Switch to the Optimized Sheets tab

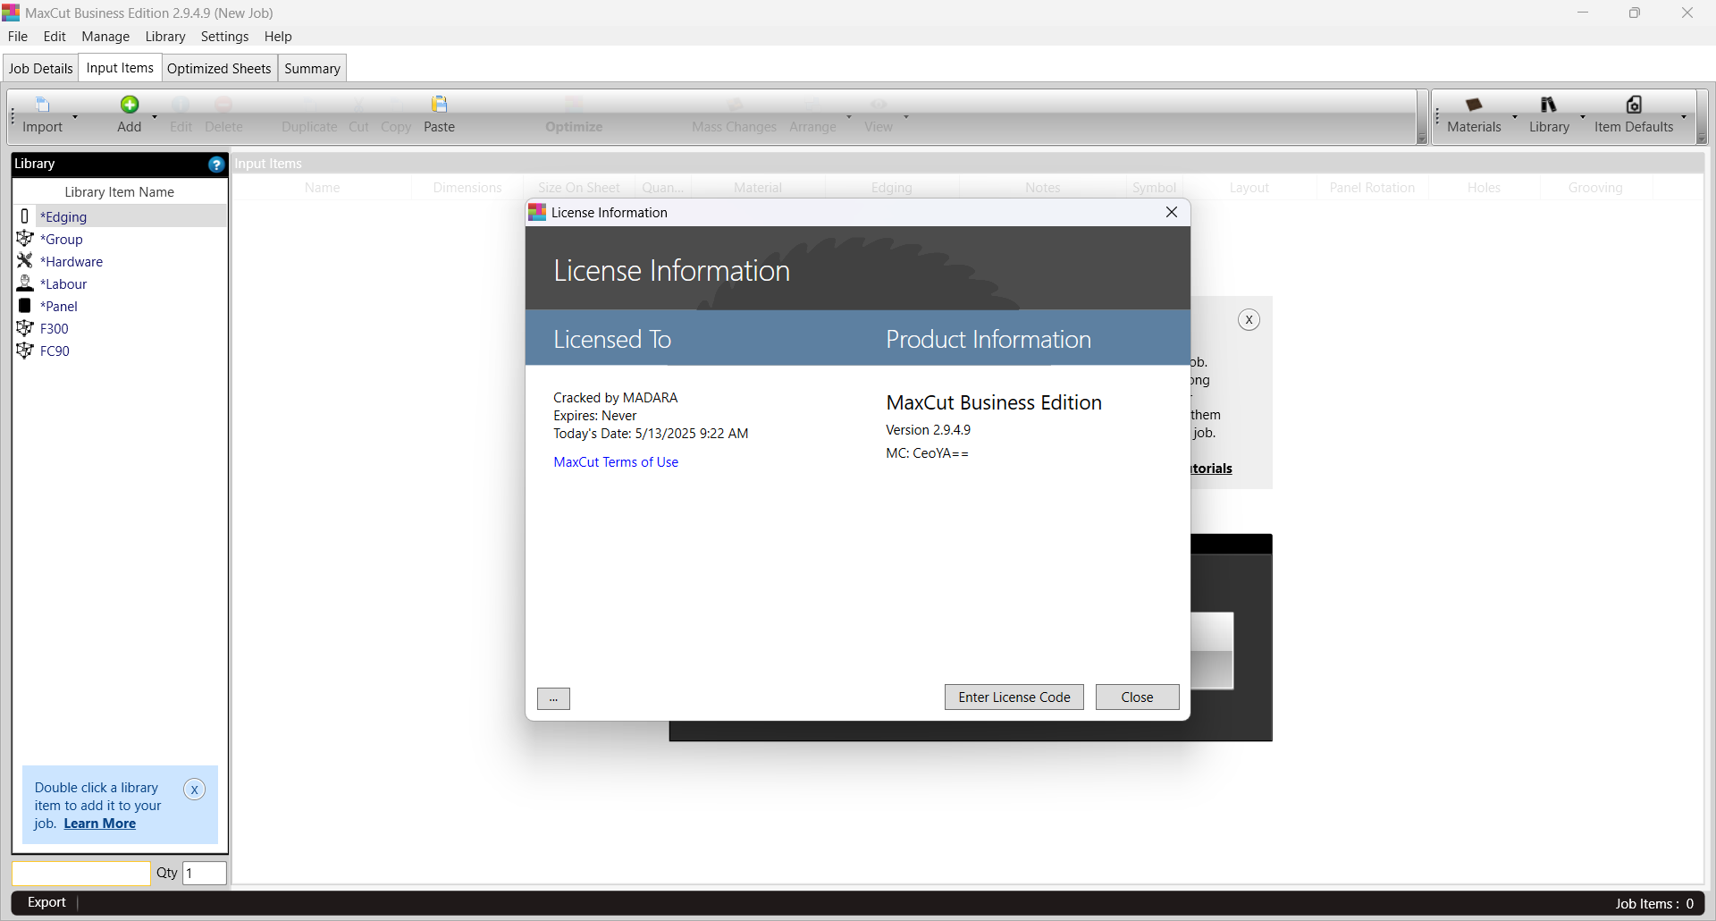[219, 69]
